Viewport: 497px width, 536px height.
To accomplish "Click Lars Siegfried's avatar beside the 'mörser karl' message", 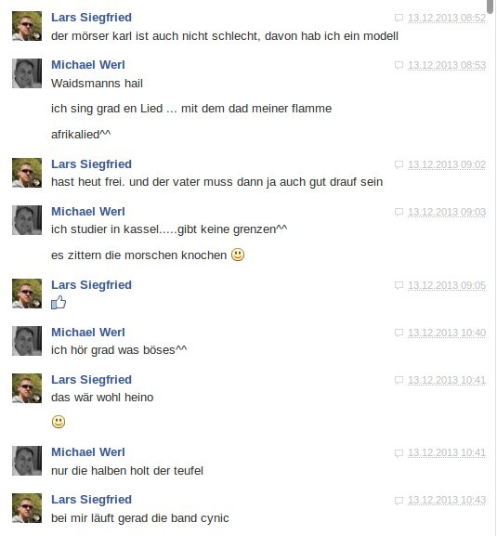I will coord(27,26).
